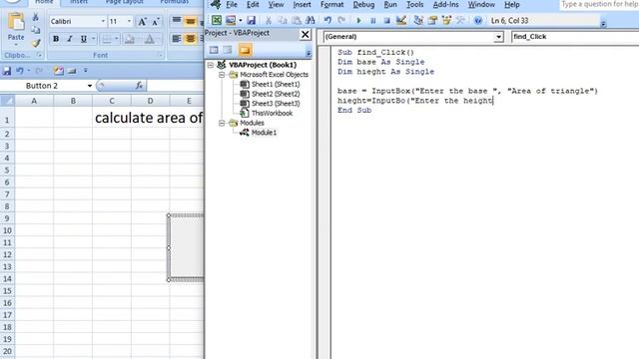Viewport: 639px width, 359px height.
Task: Click Save icon in Excel Quick Access Toolbar
Action: 7,71
